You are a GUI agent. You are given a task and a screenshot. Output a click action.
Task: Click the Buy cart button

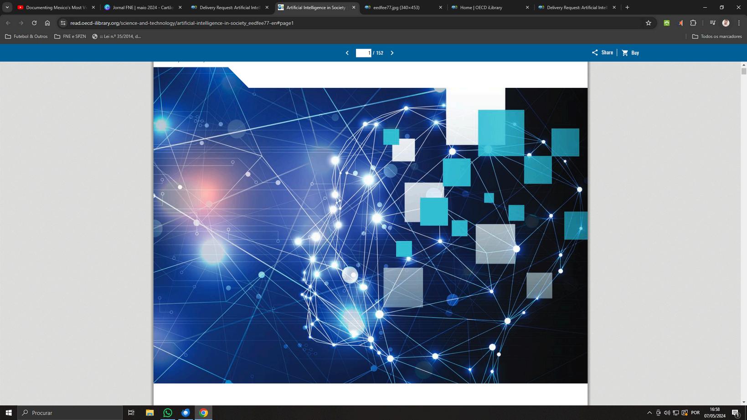[630, 53]
